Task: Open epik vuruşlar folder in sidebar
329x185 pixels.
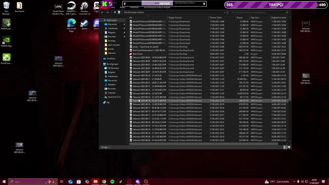Action: 114,45
